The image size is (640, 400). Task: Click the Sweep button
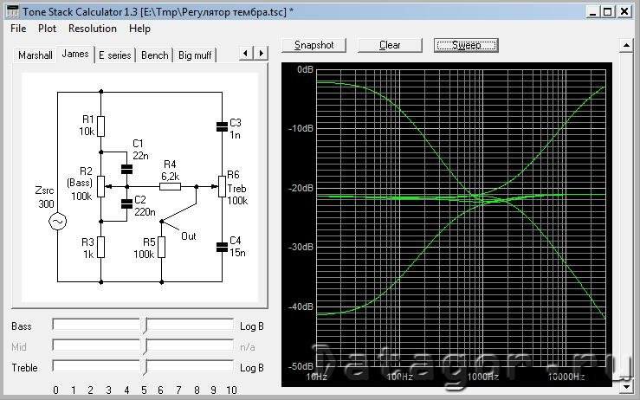pyautogui.click(x=466, y=45)
